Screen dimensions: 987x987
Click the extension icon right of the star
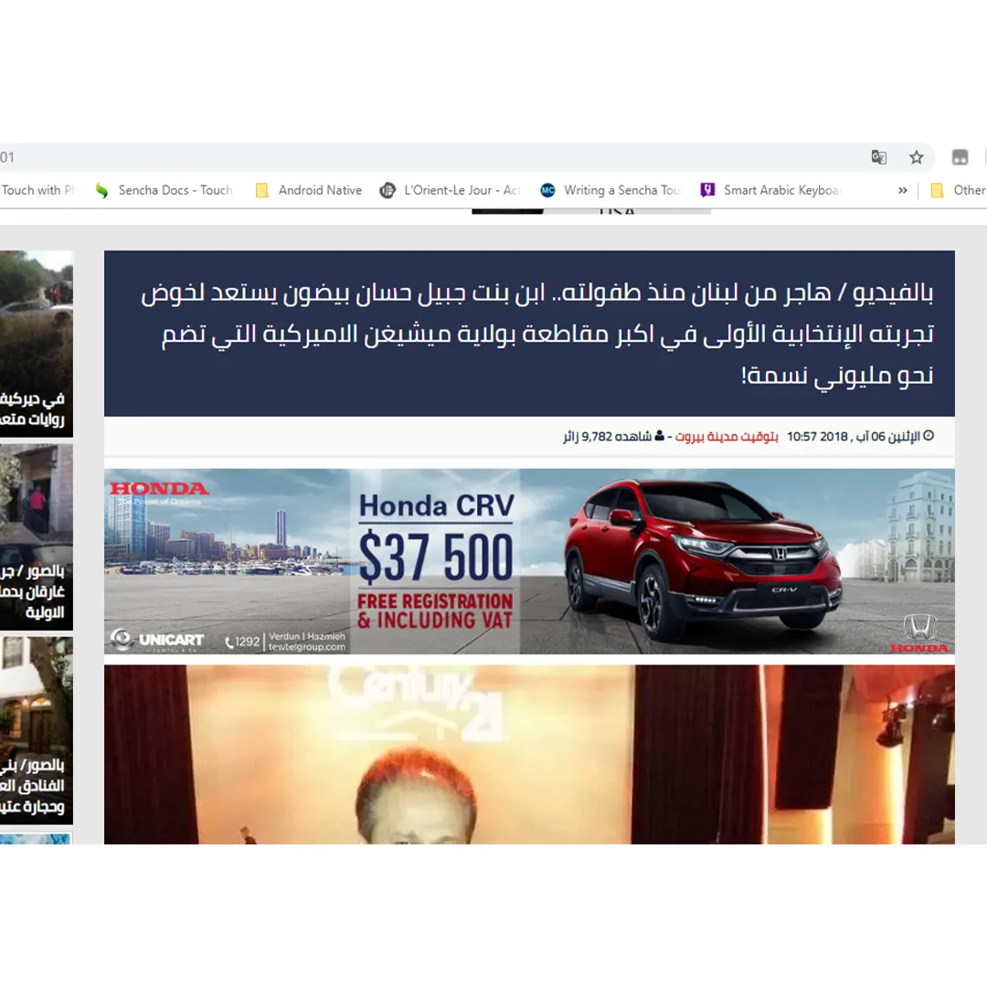960,157
